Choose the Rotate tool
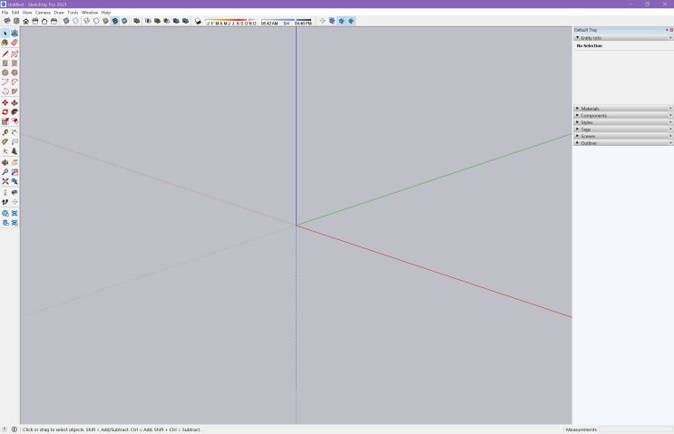 coord(5,112)
